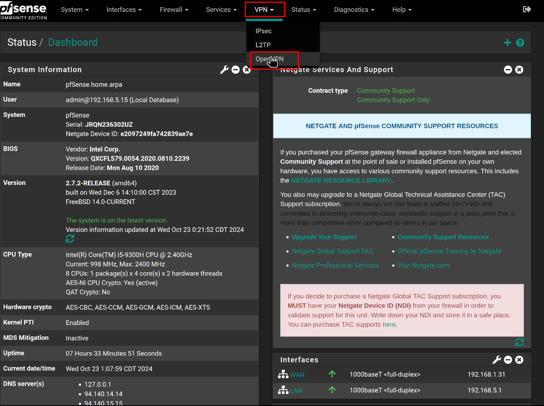Click 'here' link to purchase TAC support
Image resolution: width=544 pixels, height=406 pixels.
389,324
